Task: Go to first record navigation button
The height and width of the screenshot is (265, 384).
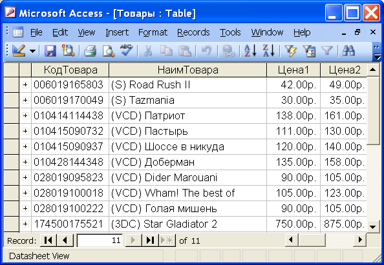Action: pos(48,240)
